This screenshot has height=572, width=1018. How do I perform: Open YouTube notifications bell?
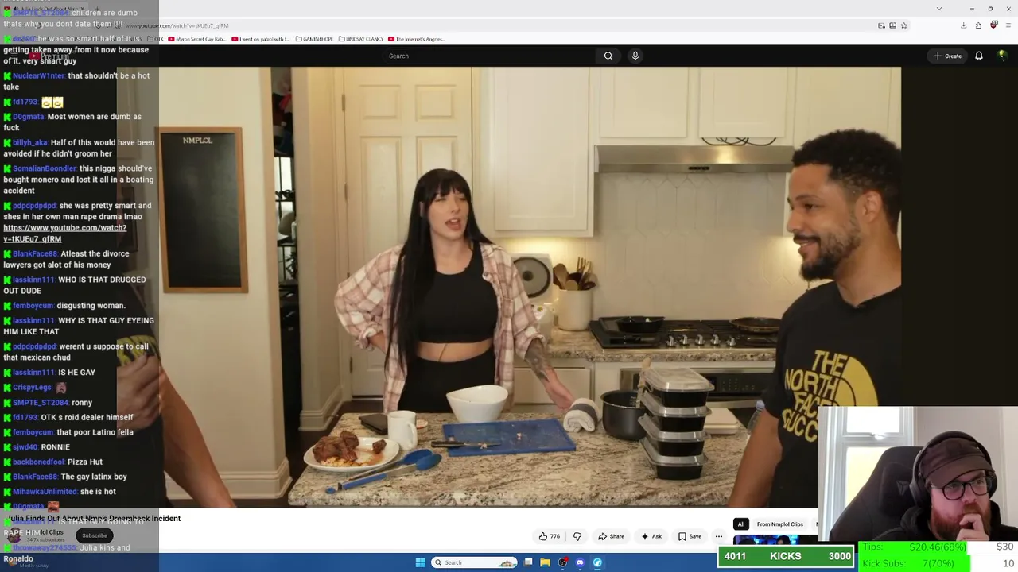[979, 56]
